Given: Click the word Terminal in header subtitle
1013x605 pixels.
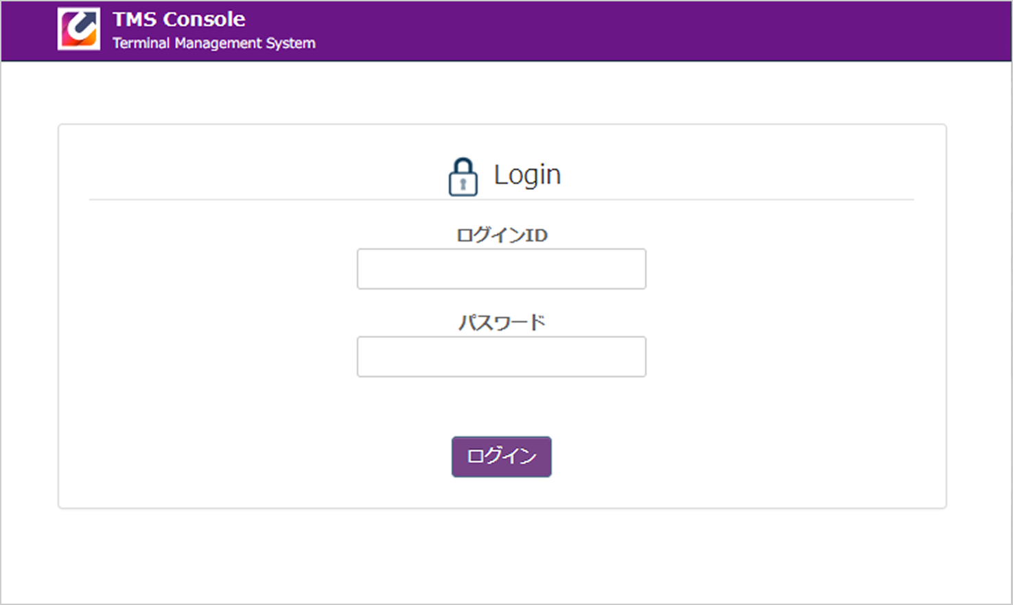Looking at the screenshot, I should (x=141, y=43).
